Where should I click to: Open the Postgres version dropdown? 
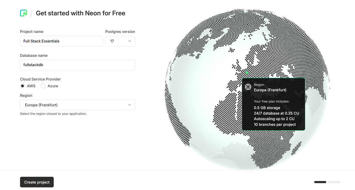(x=120, y=41)
